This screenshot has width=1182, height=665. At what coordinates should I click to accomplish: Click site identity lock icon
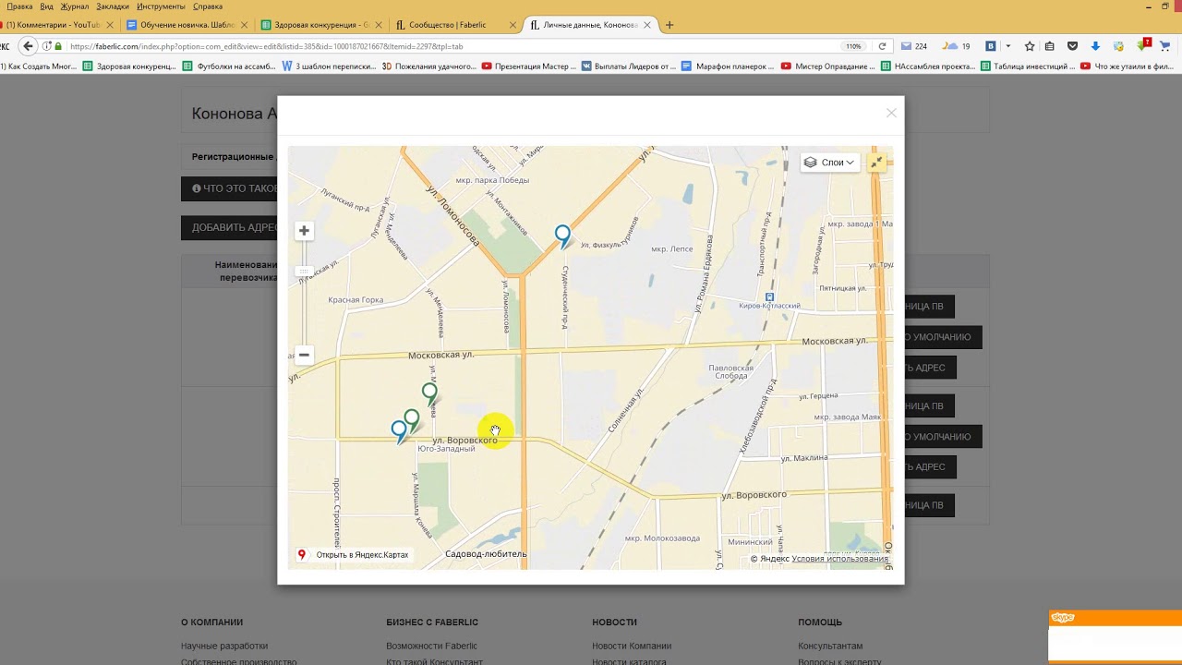58,46
